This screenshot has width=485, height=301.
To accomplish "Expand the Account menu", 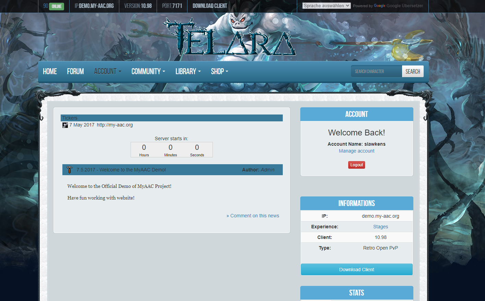I will click(x=107, y=71).
